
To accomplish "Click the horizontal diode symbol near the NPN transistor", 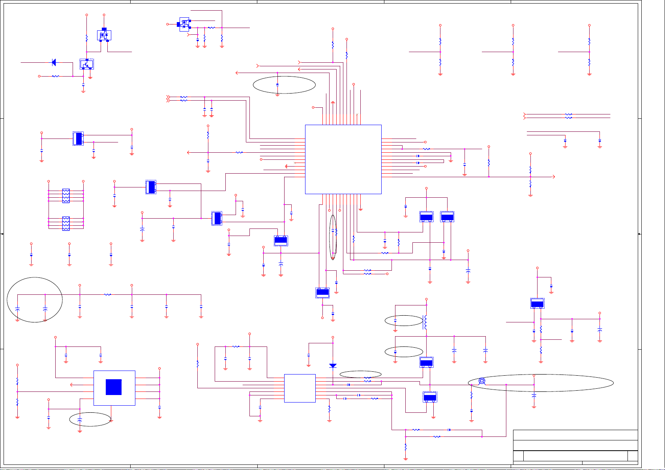I will click(54, 62).
